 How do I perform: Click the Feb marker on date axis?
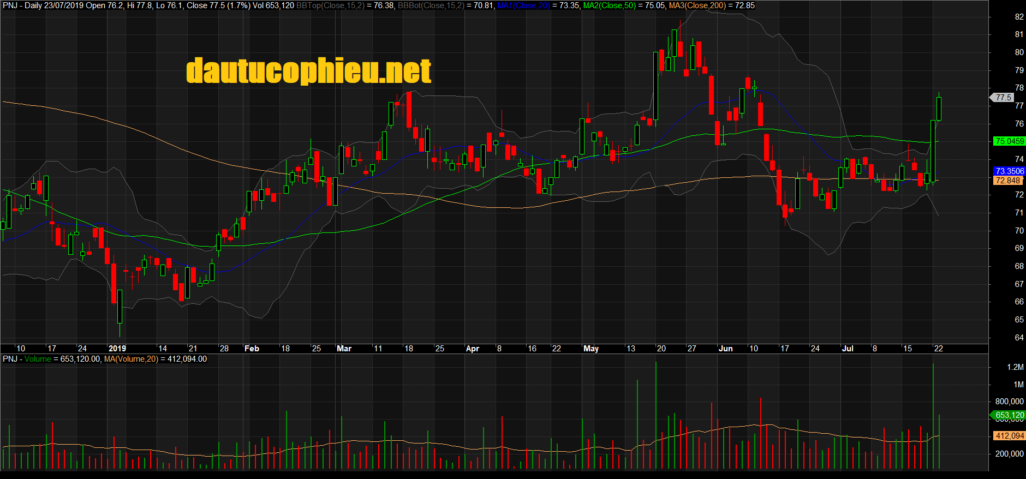click(x=252, y=349)
